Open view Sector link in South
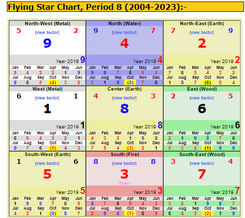This screenshot has width=245, height=218. point(124,163)
